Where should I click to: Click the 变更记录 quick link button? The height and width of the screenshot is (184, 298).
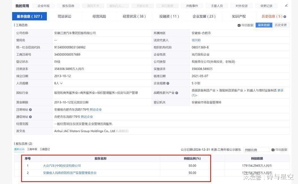(x=266, y=6)
